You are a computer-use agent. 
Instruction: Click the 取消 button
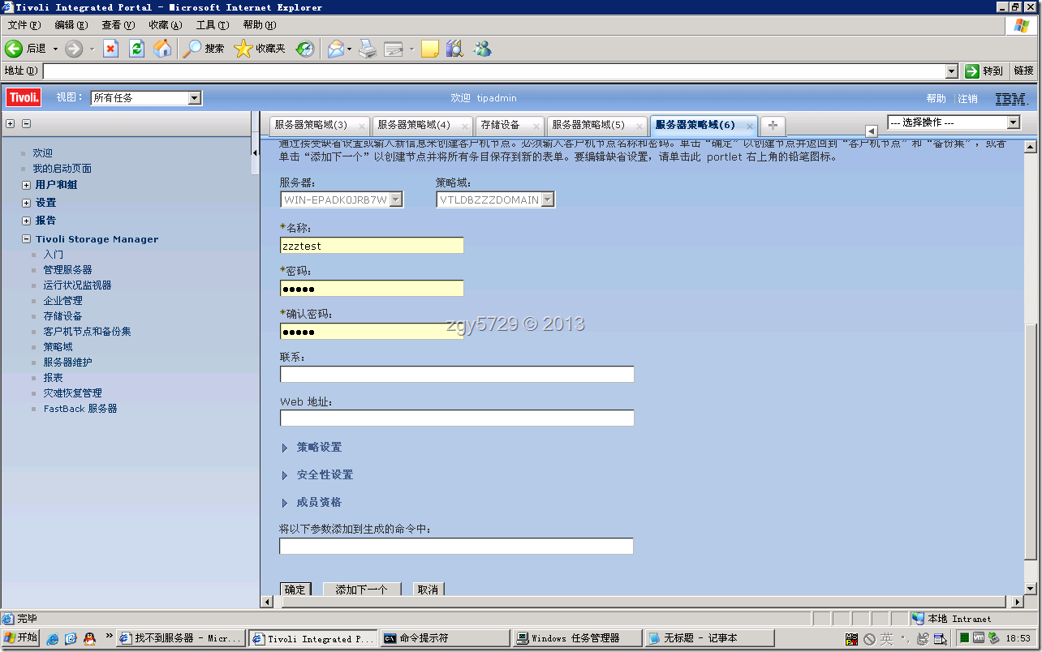428,590
